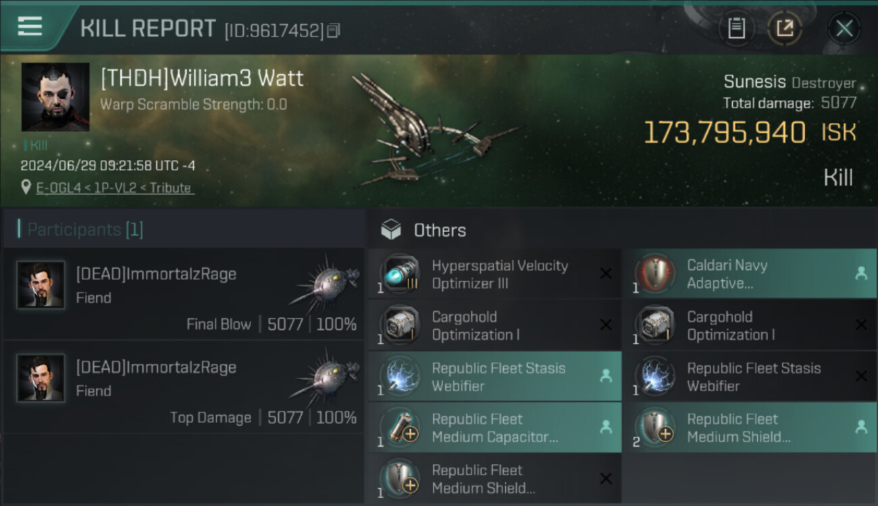The height and width of the screenshot is (506, 878).
Task: Click the Republic Fleet Medium Shield row with quantity 2
Action: [750, 428]
